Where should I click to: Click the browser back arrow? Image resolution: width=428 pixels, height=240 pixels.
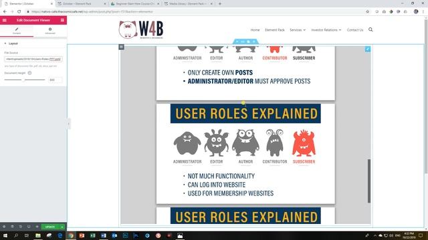coord(5,12)
